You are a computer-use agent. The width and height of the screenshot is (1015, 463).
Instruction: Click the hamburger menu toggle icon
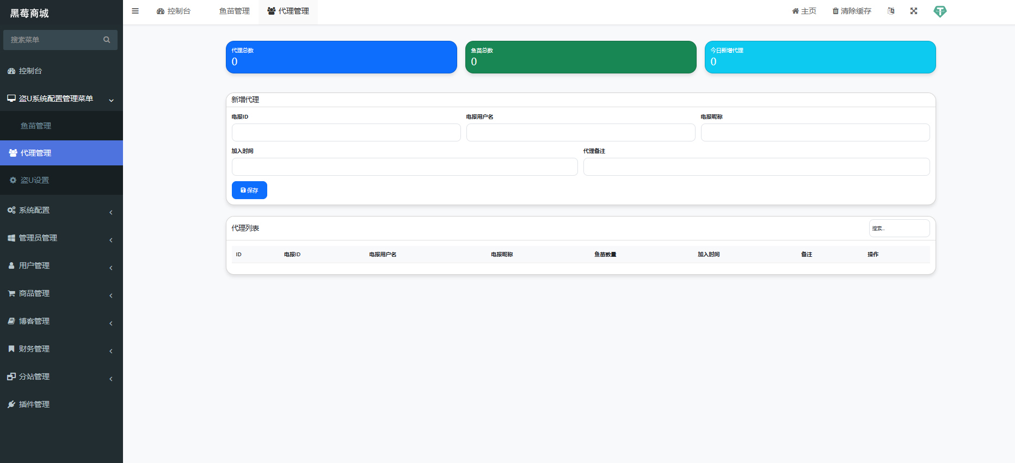coord(135,11)
